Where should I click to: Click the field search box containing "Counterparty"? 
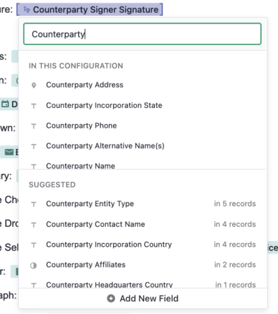click(x=142, y=34)
